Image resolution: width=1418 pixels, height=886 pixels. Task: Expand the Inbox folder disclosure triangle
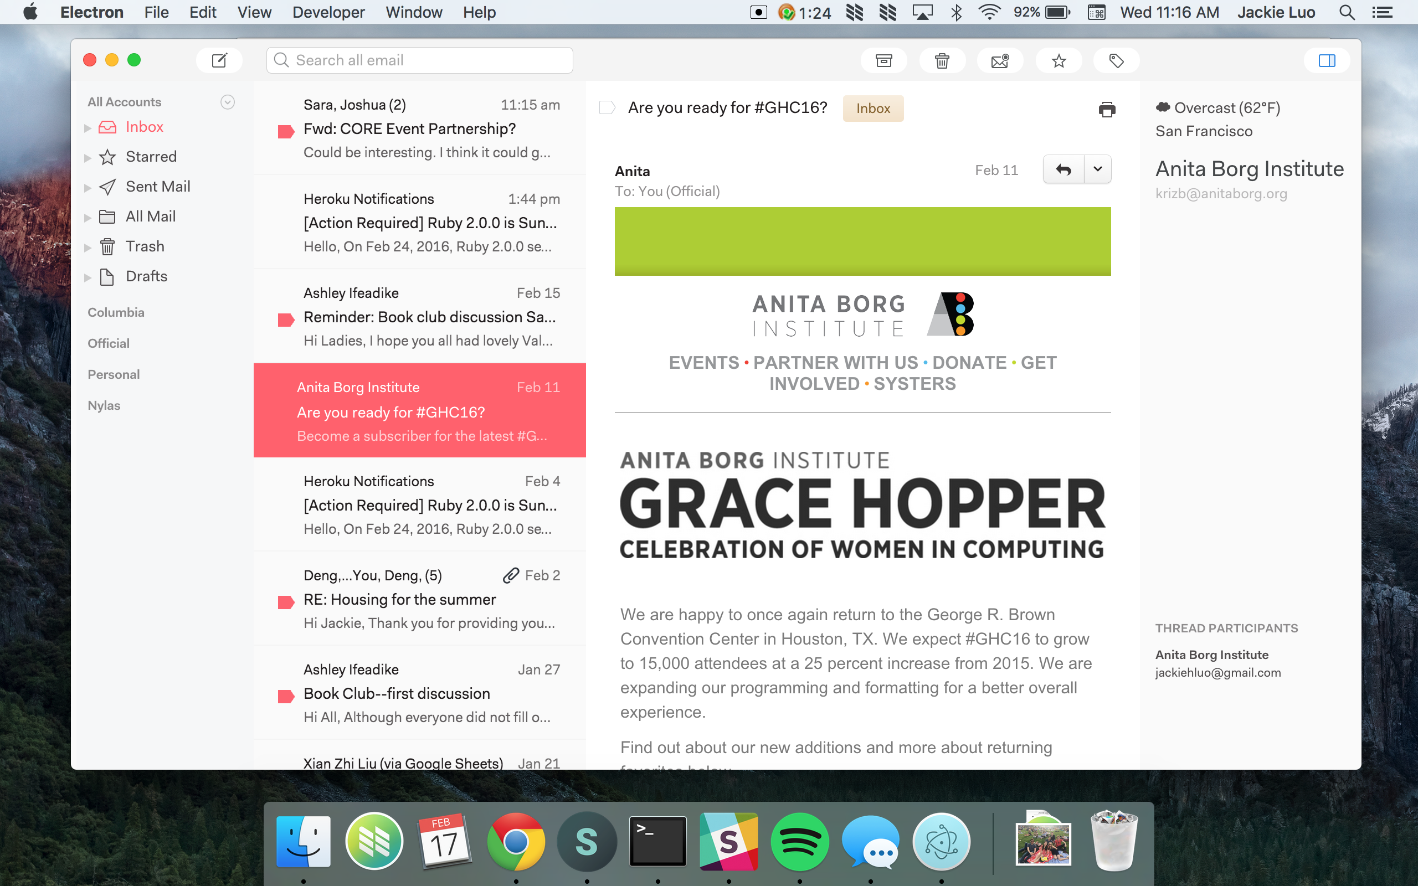(88, 128)
